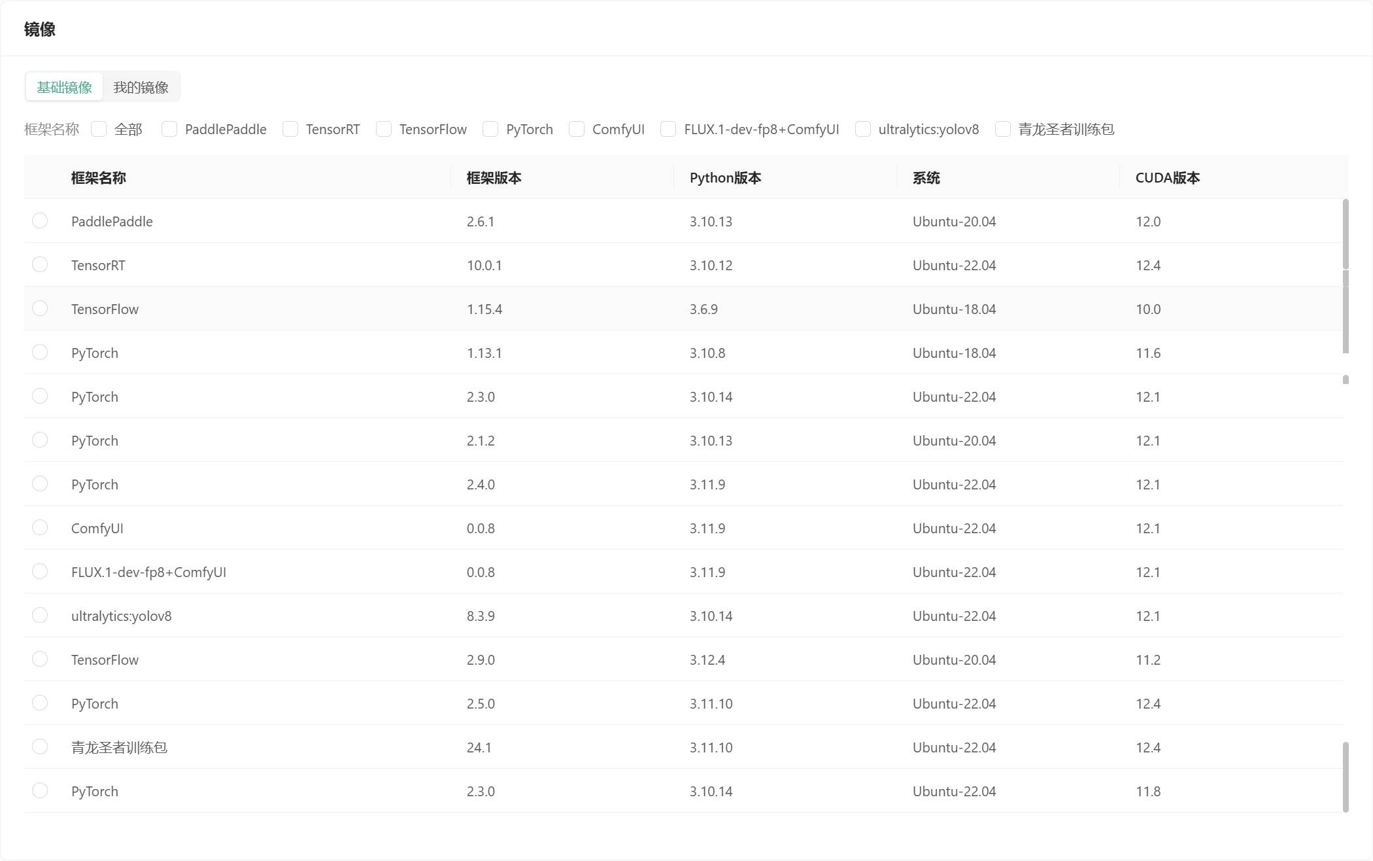Select the PyTorch 2.3.0 CUDA 11.8 radio button

[40, 790]
